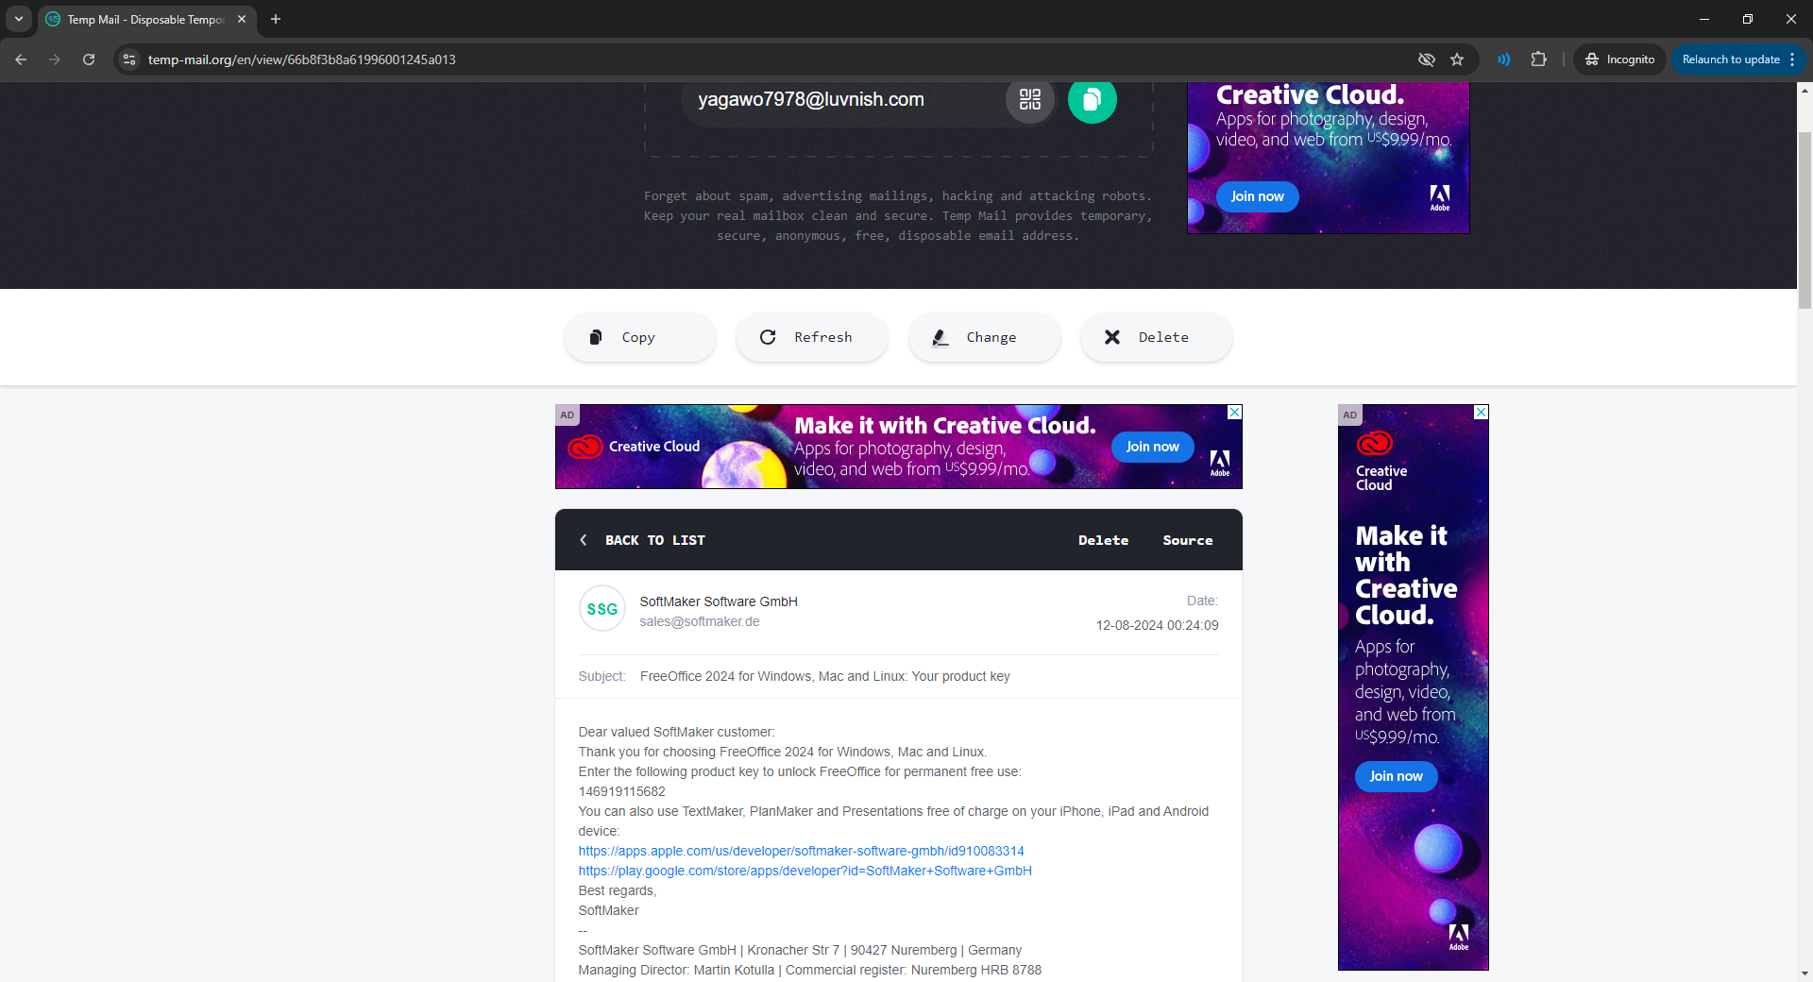The image size is (1813, 982).
Task: Click Refresh to reload the mailbox
Action: point(811,337)
